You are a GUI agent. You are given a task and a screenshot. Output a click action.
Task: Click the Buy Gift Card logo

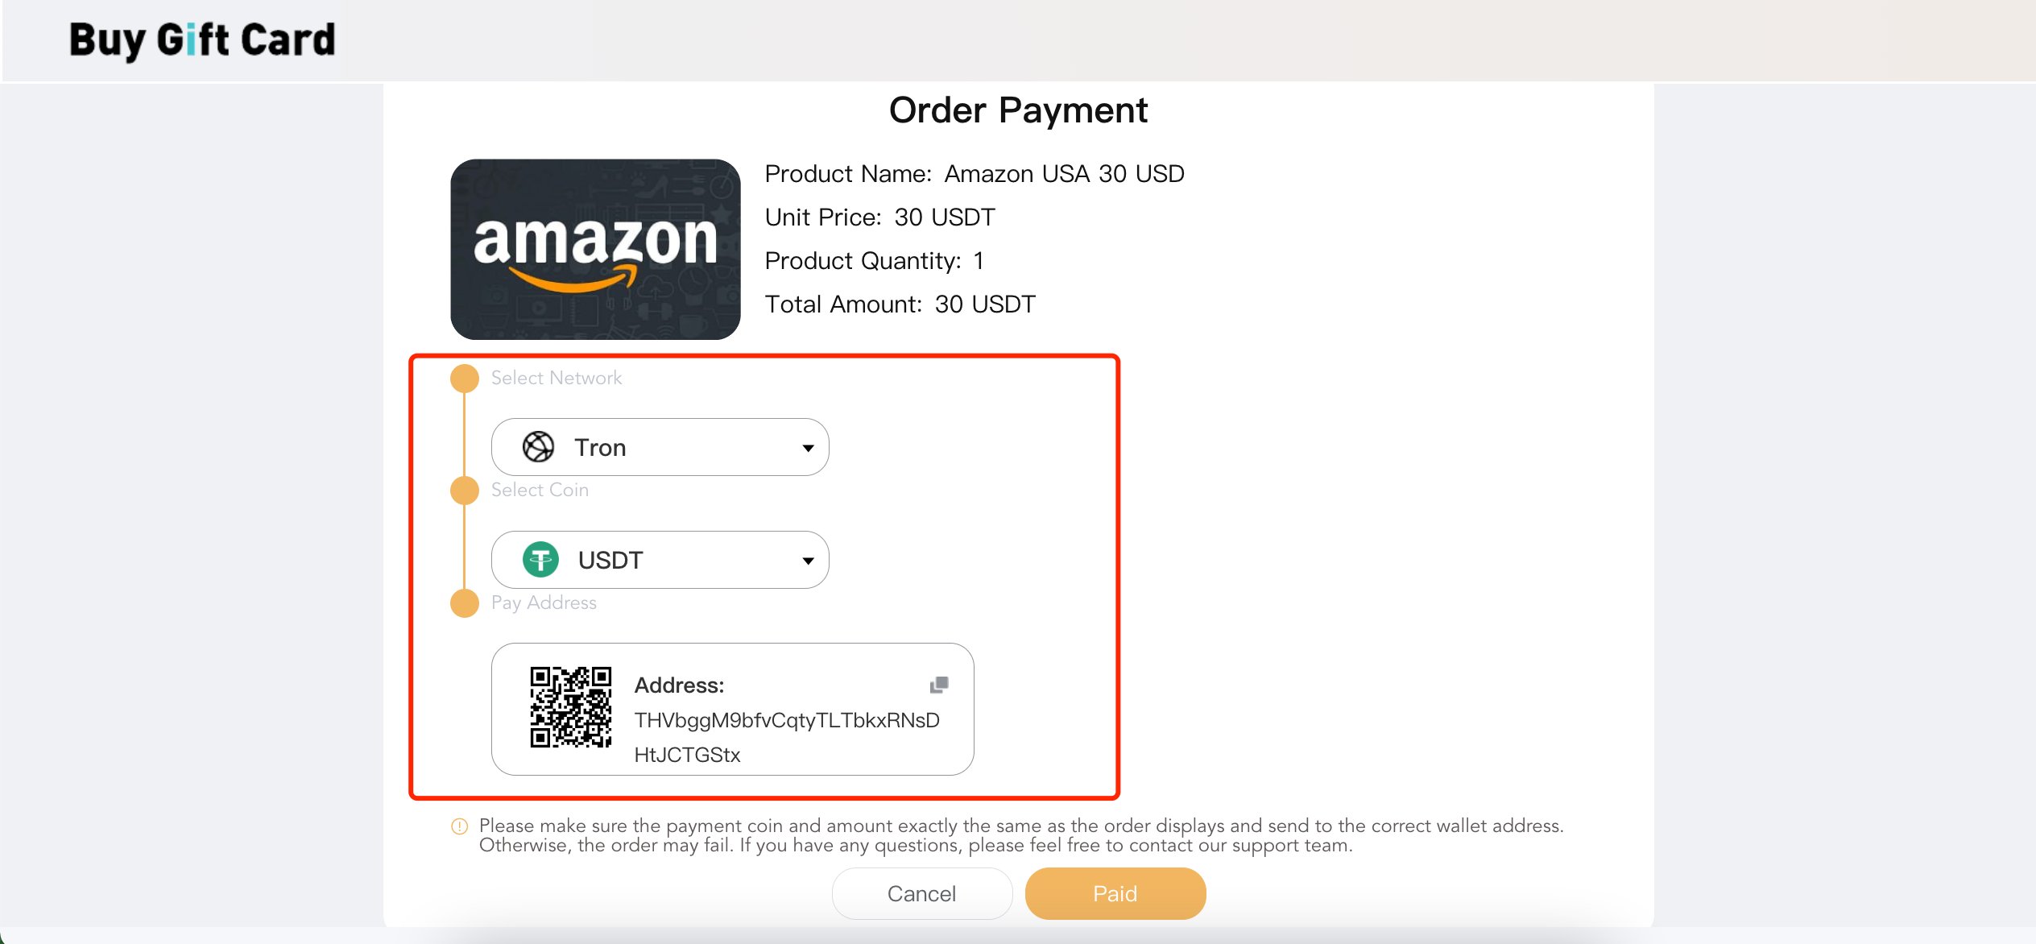click(x=202, y=40)
